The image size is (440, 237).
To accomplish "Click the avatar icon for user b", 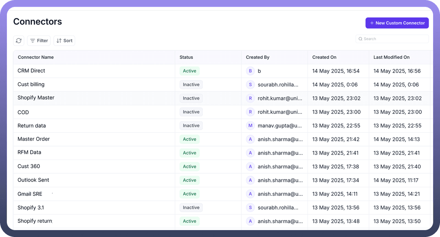I will click(251, 71).
